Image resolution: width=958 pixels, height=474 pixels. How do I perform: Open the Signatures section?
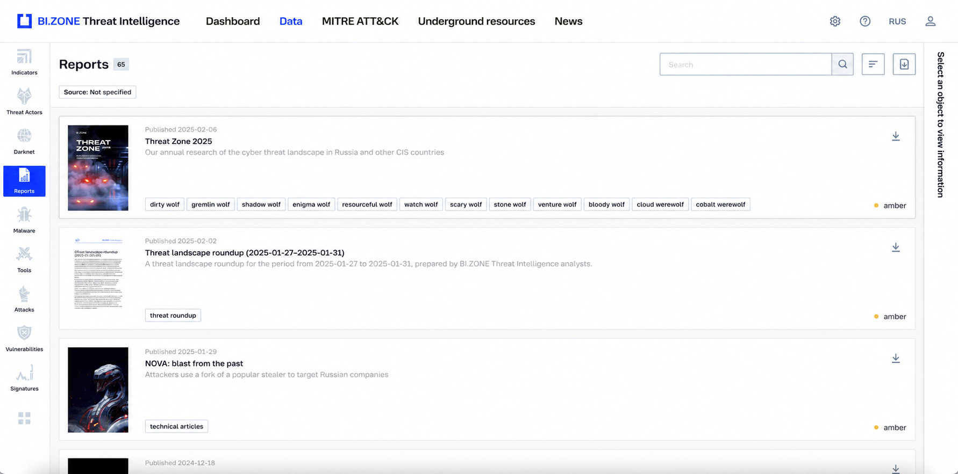click(24, 378)
